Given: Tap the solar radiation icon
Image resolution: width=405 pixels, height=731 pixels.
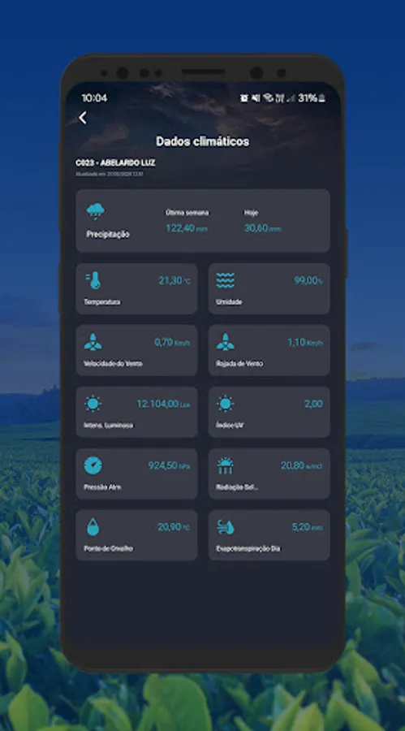Looking at the screenshot, I should tap(225, 465).
